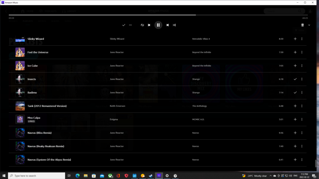Image resolution: width=319 pixels, height=179 pixels.
Task: Open the Juno Reactor artist link for Ice Cube
Action: 117,66
